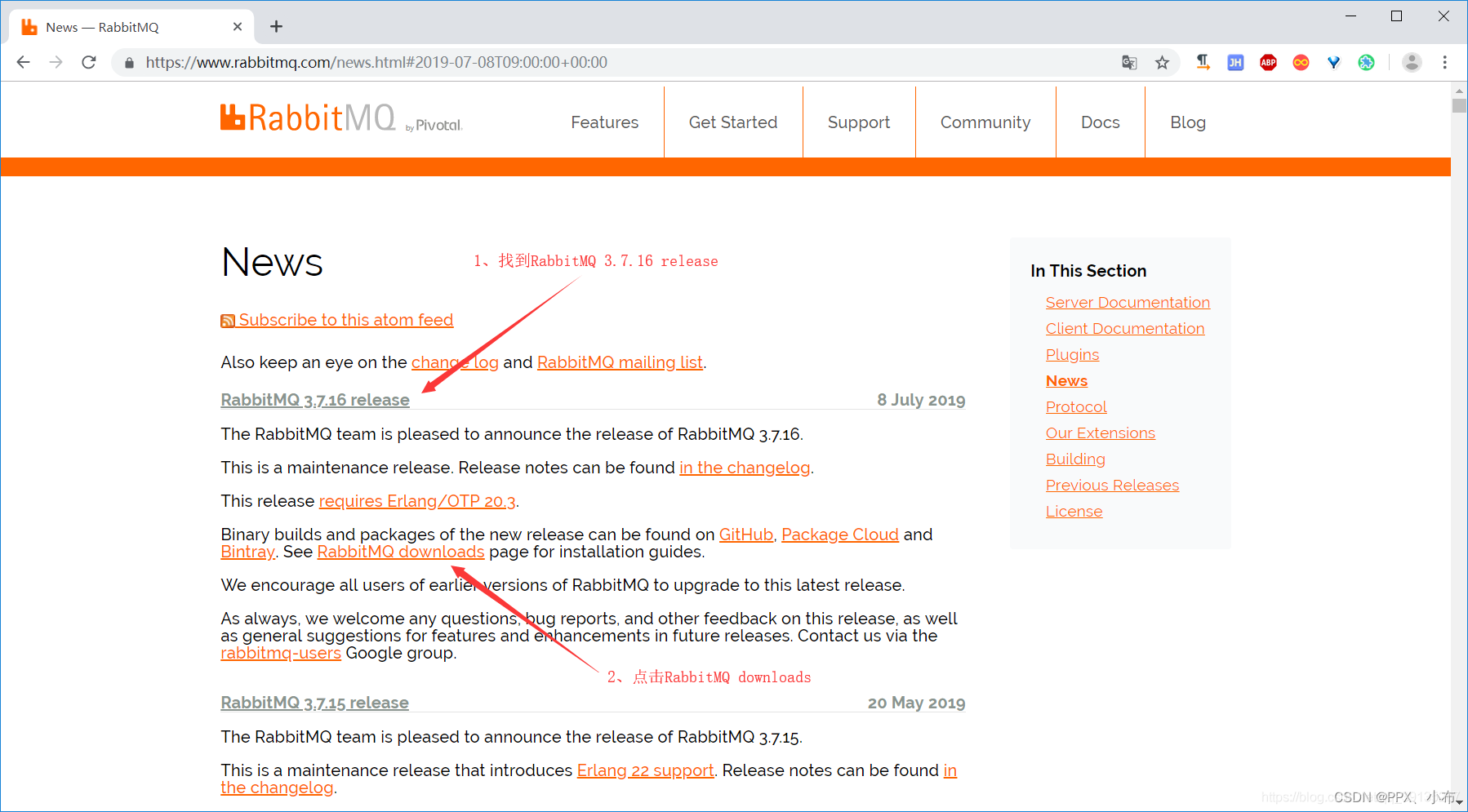This screenshot has height=812, width=1468.
Task: Open the Chrome three-dot menu
Action: click(1445, 62)
